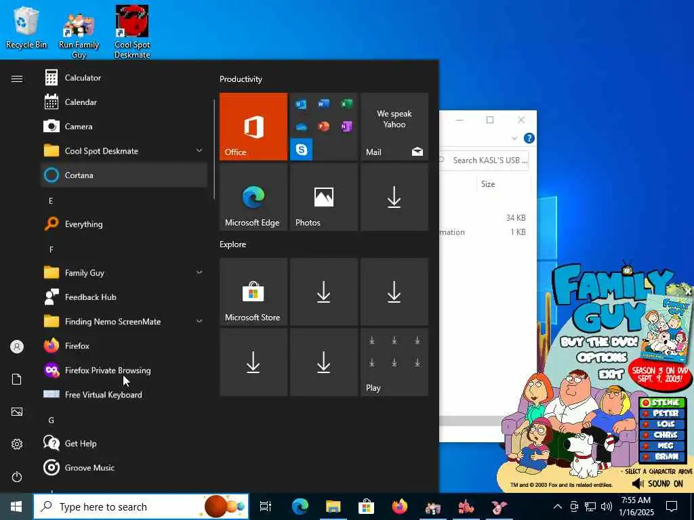Expand the Finding Nemo ScreenMate folder

pos(199,322)
